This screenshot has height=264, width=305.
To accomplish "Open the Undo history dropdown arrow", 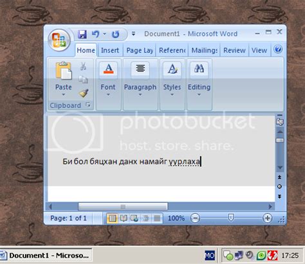I will 105,34.
